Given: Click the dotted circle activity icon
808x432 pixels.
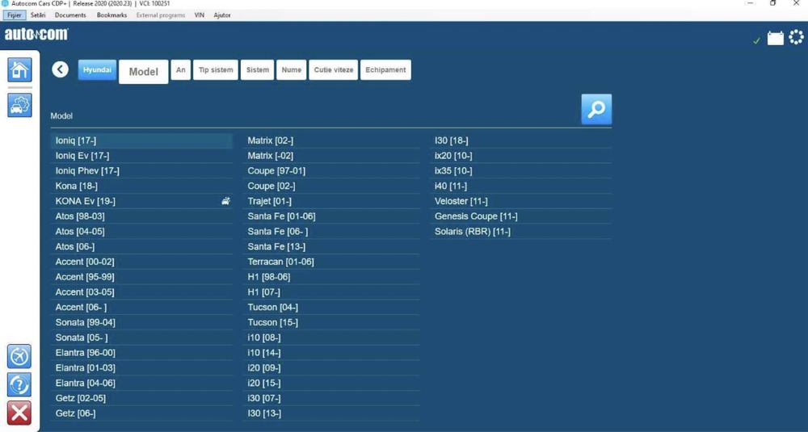Looking at the screenshot, I should (796, 37).
